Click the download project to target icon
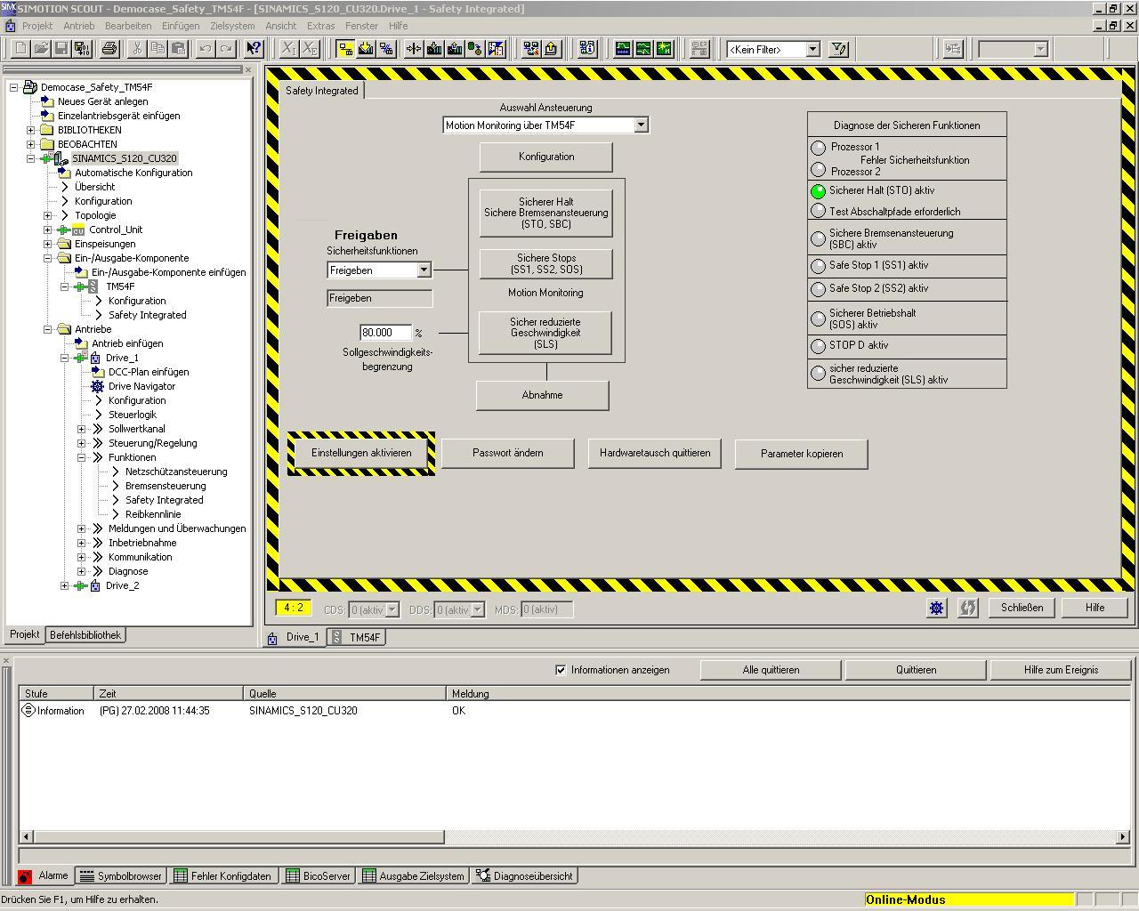 point(366,49)
